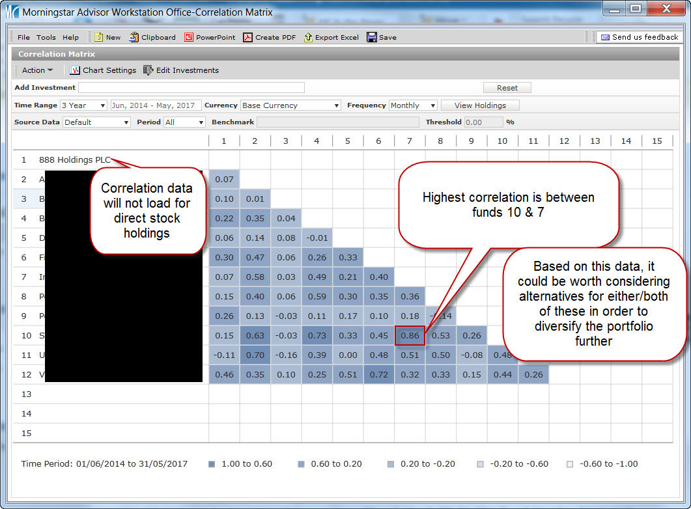Export to PowerPoint icon
The height and width of the screenshot is (509, 691).
pos(189,37)
